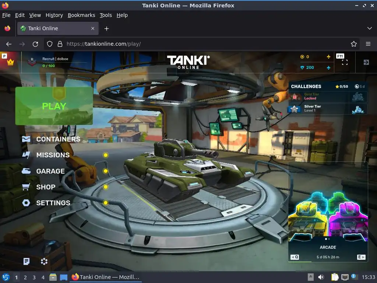Image resolution: width=377 pixels, height=283 pixels.
Task: Click the Garage tank icon
Action: 26,171
